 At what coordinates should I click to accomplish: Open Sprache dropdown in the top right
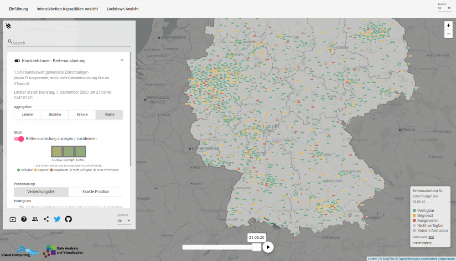coord(444,8)
